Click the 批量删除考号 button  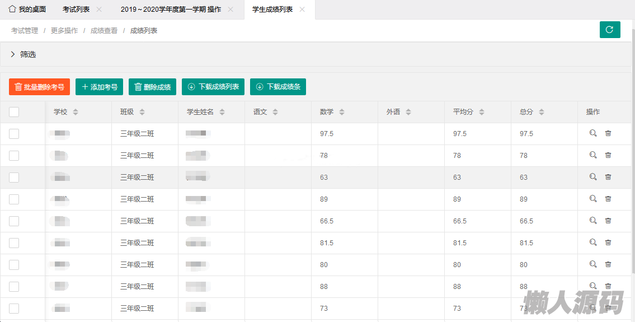pyautogui.click(x=39, y=87)
